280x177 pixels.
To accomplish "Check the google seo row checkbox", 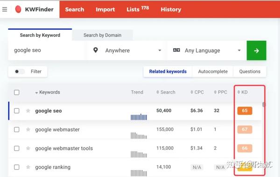I will pos(17,111).
